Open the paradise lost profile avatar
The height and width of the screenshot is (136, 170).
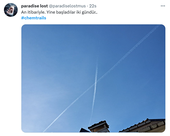pyautogui.click(x=11, y=10)
